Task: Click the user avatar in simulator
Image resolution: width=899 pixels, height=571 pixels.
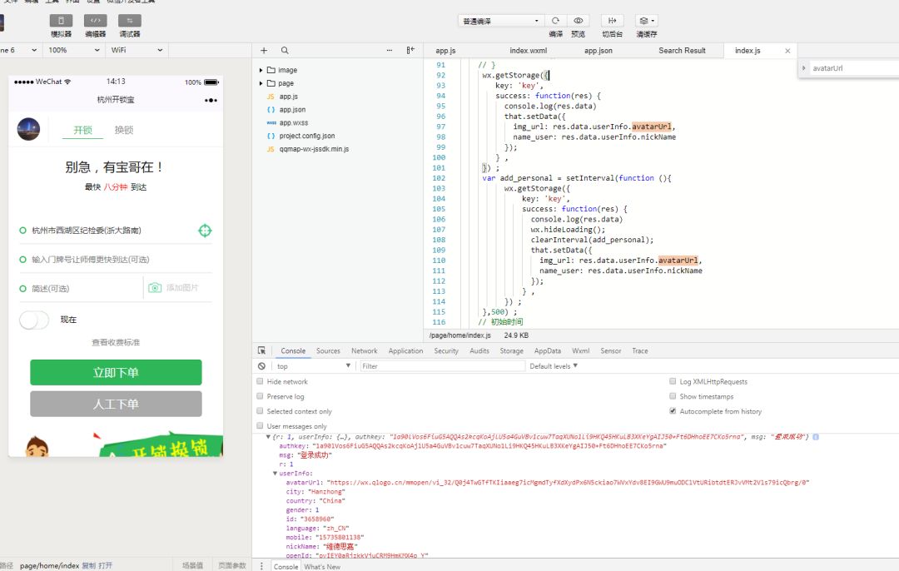Action: [28, 129]
